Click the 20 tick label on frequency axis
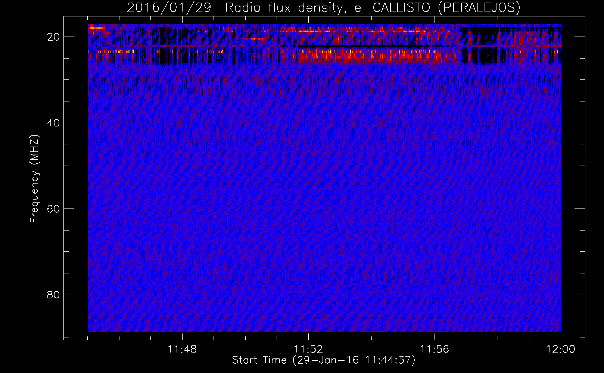Screen dimensions: 604x373 point(53,37)
